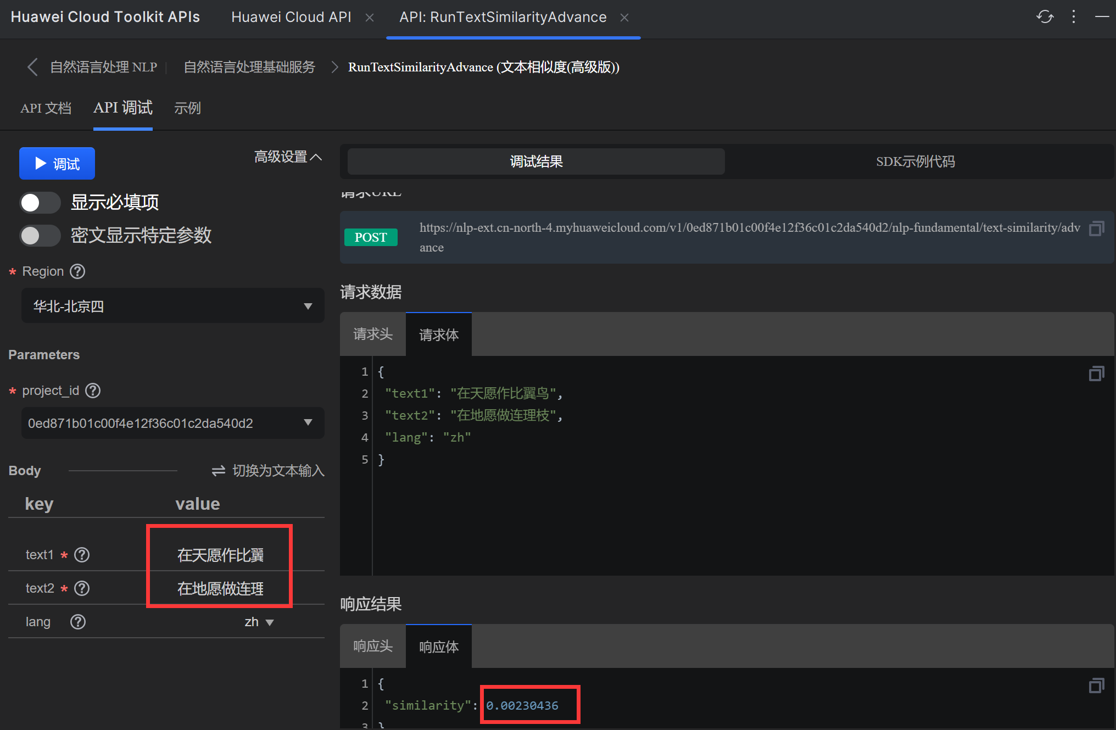Copy the request body JSON
1116x730 pixels.
click(1096, 374)
